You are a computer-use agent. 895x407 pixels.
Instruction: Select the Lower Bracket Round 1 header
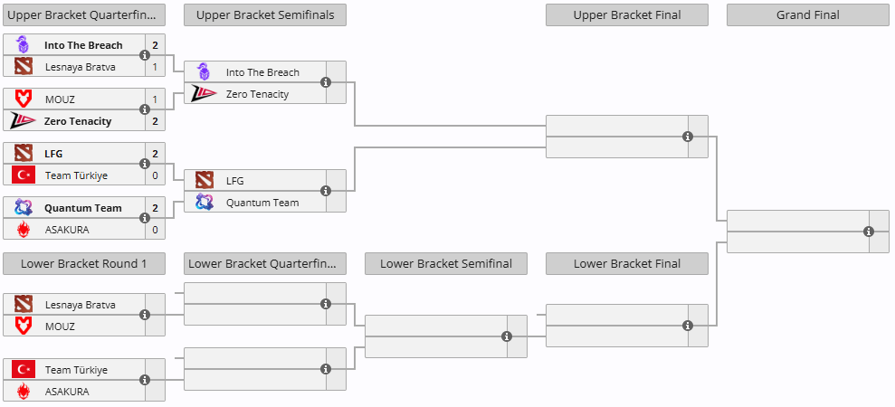click(x=83, y=263)
